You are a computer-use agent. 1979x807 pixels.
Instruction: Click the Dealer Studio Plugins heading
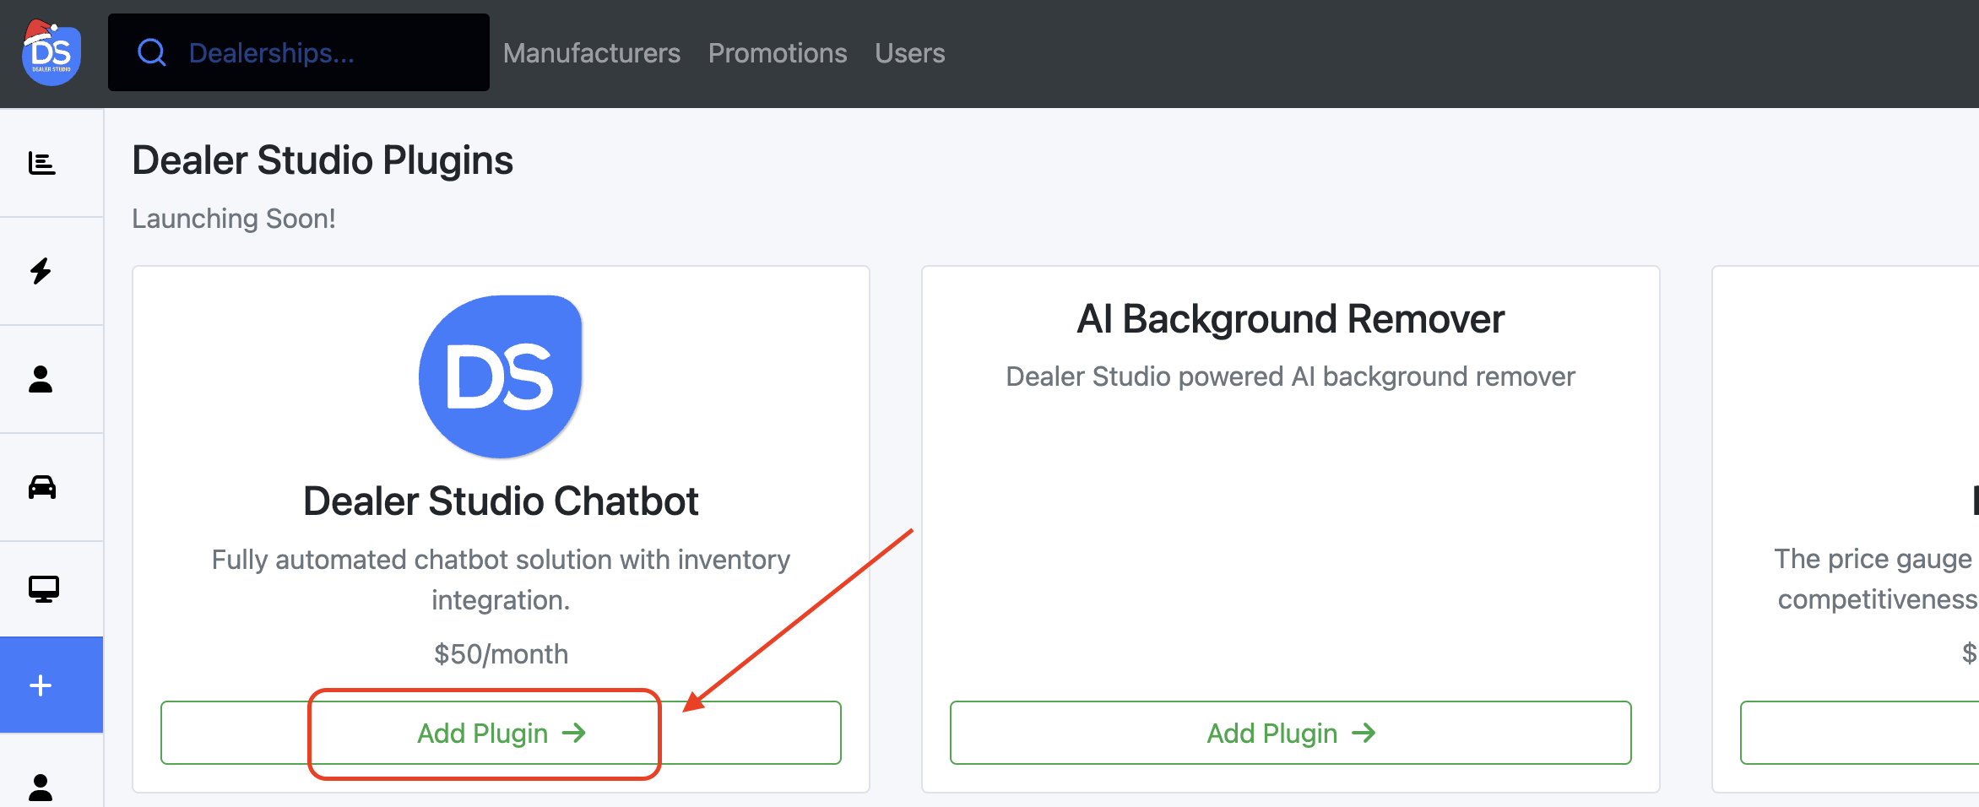[323, 160]
